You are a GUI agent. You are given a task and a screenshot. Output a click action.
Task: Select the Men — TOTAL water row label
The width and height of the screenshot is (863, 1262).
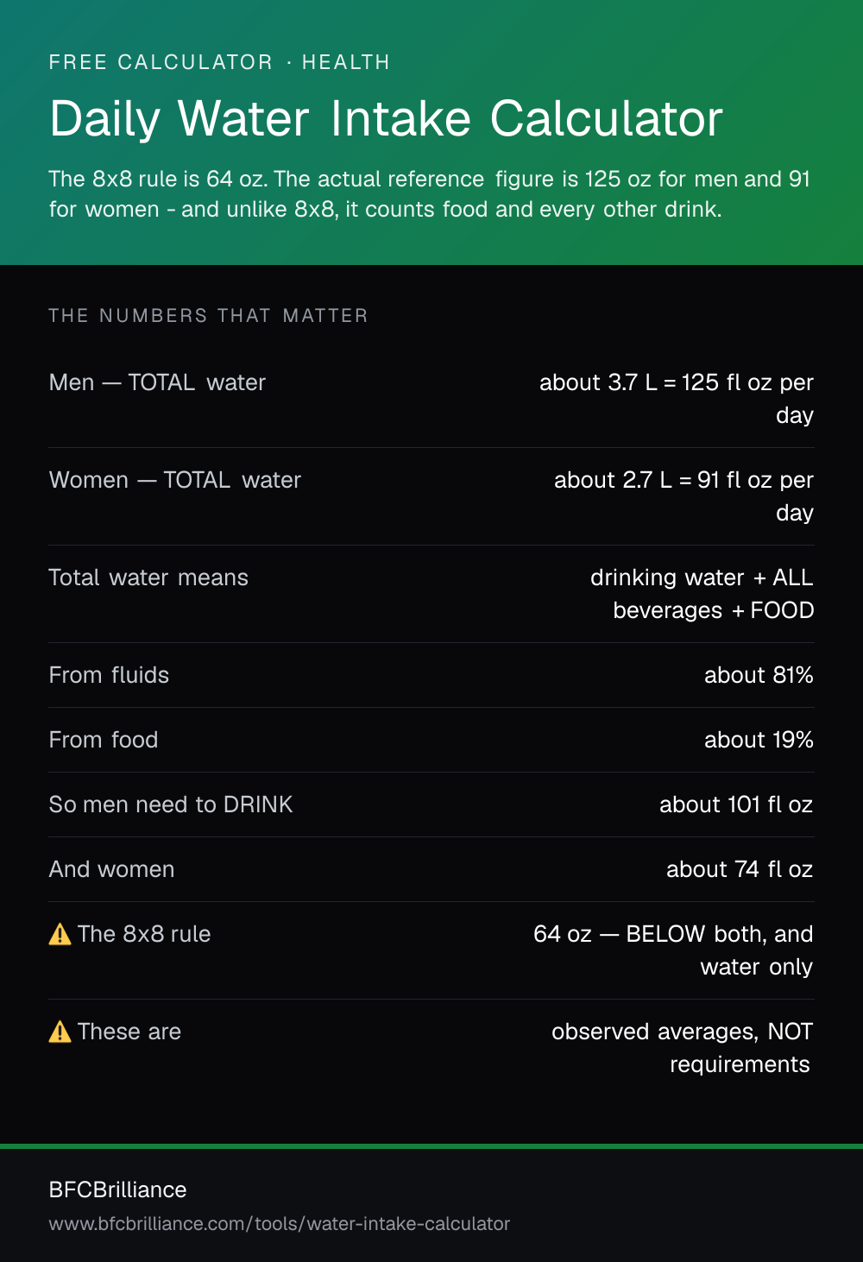157,382
